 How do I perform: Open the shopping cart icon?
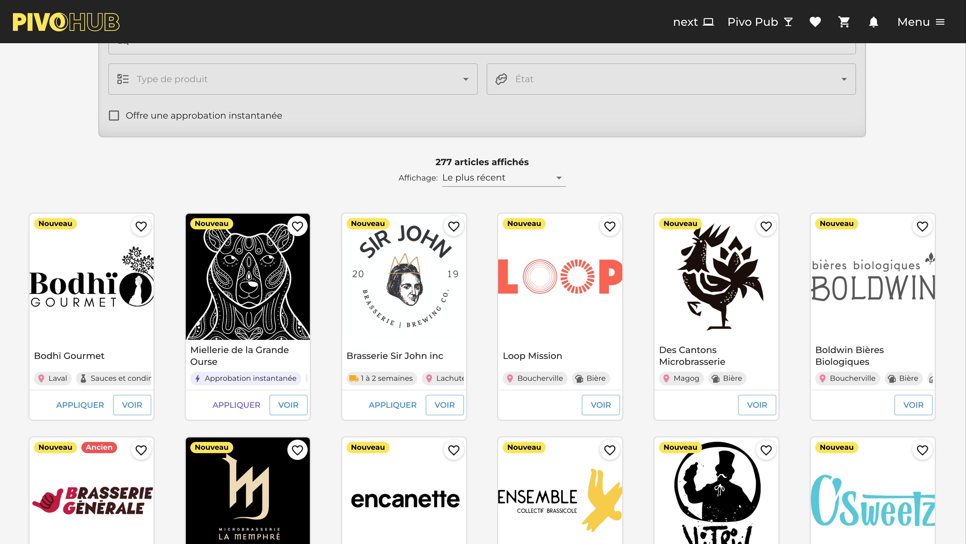click(x=844, y=22)
